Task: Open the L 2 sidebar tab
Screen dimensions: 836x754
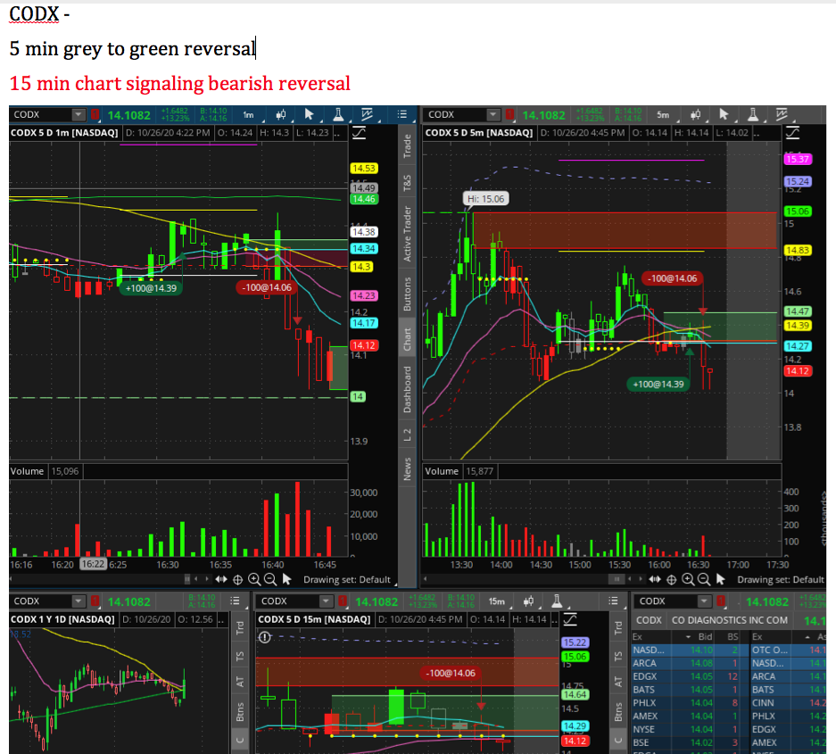Action: 408,435
